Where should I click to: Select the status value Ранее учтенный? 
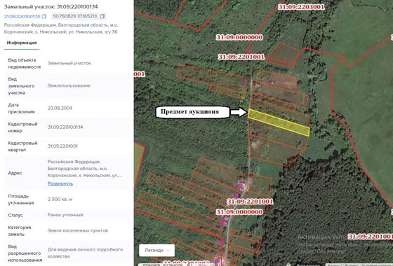point(65,215)
